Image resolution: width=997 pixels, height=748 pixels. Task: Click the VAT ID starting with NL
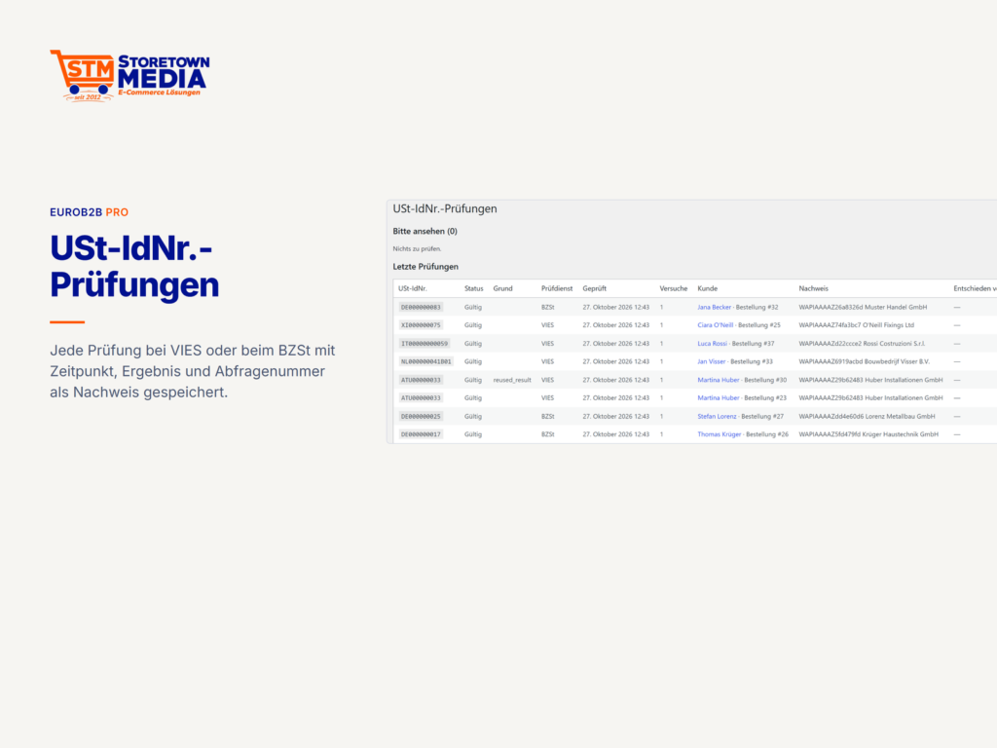click(x=426, y=361)
